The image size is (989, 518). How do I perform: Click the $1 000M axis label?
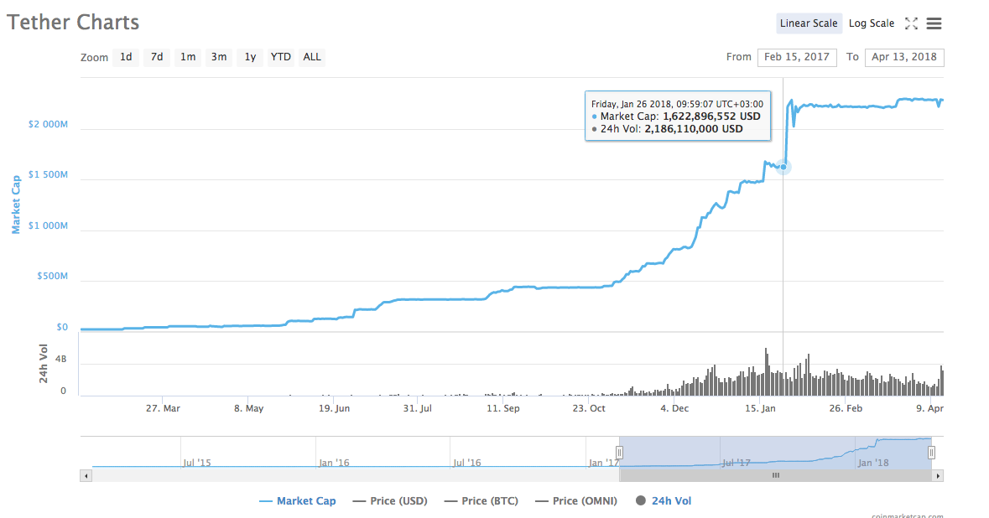(x=48, y=225)
